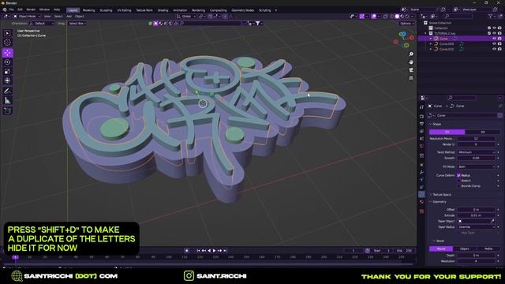Click the Extrude value field
505x284 pixels.
tap(476, 215)
